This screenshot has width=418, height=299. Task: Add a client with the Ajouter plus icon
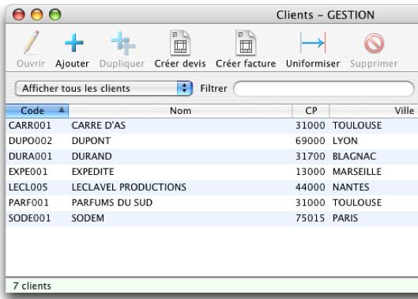click(74, 43)
